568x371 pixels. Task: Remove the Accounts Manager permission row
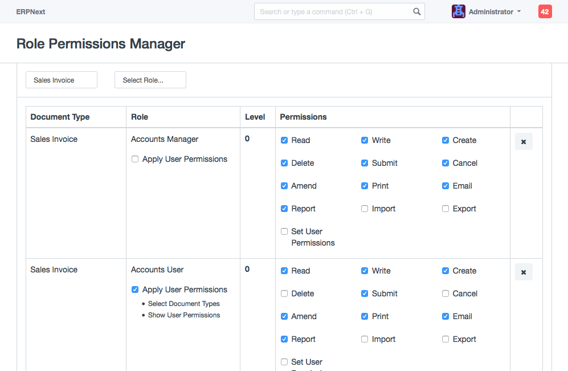[x=524, y=142]
